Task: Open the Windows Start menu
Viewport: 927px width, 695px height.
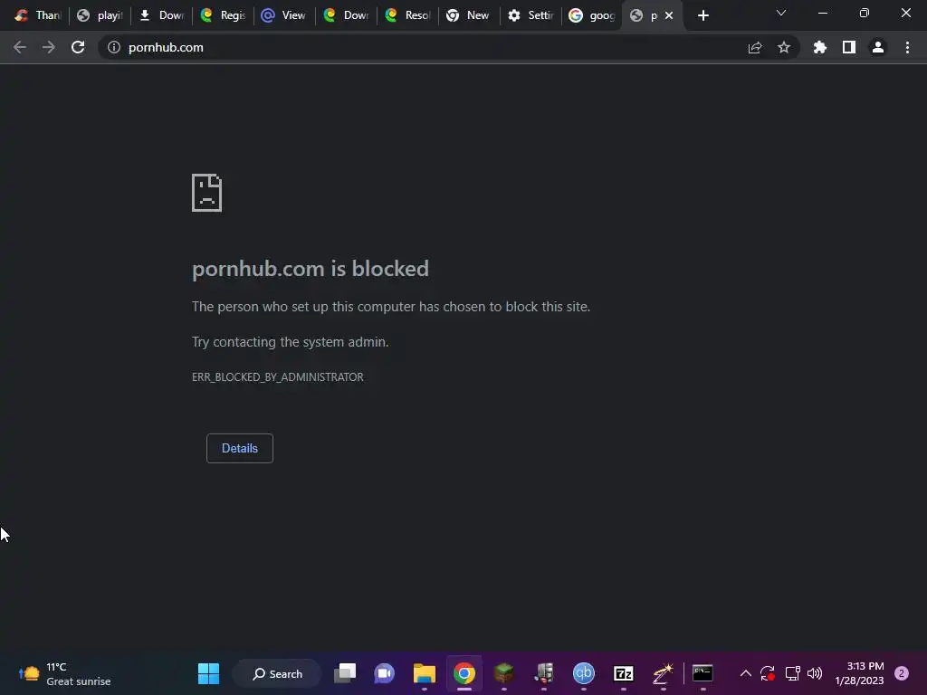Action: coord(208,673)
